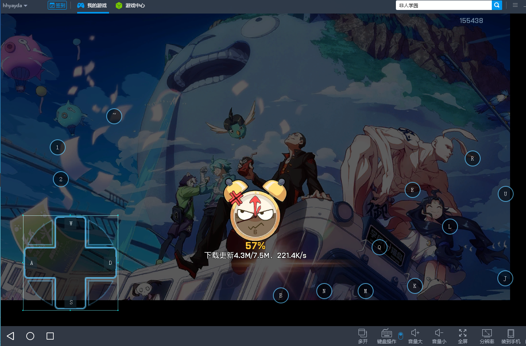Image resolution: width=526 pixels, height=346 pixels.
Task: Open the 键盘操作 keyboard mapping tool
Action: pyautogui.click(x=387, y=336)
